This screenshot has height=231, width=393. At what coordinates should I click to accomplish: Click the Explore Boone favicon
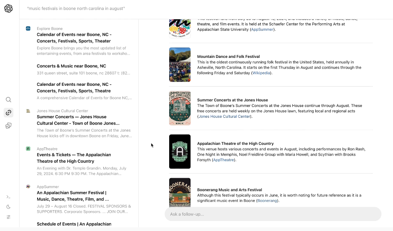(28, 28)
